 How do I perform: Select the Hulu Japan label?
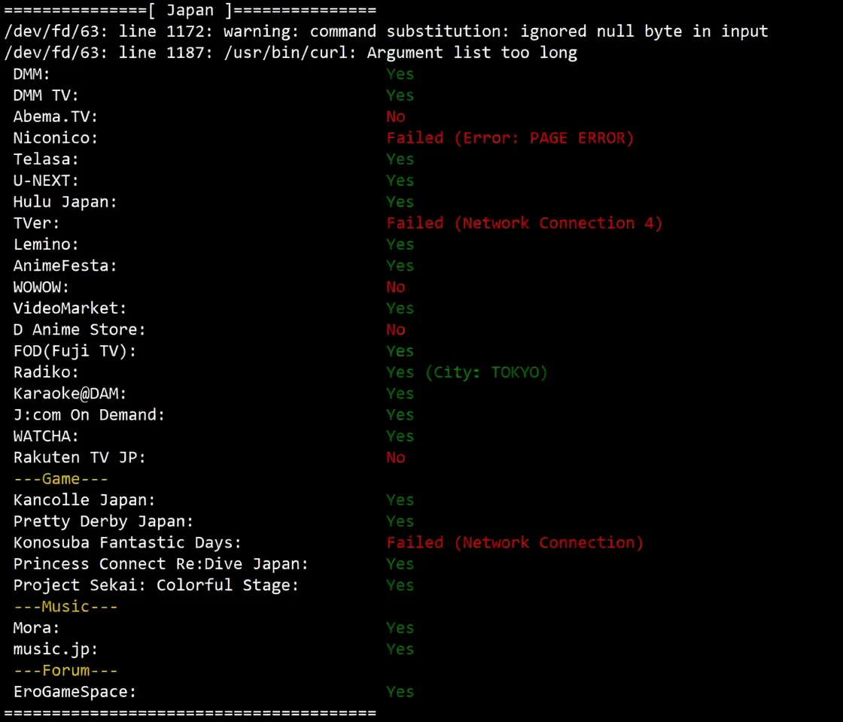(x=65, y=202)
